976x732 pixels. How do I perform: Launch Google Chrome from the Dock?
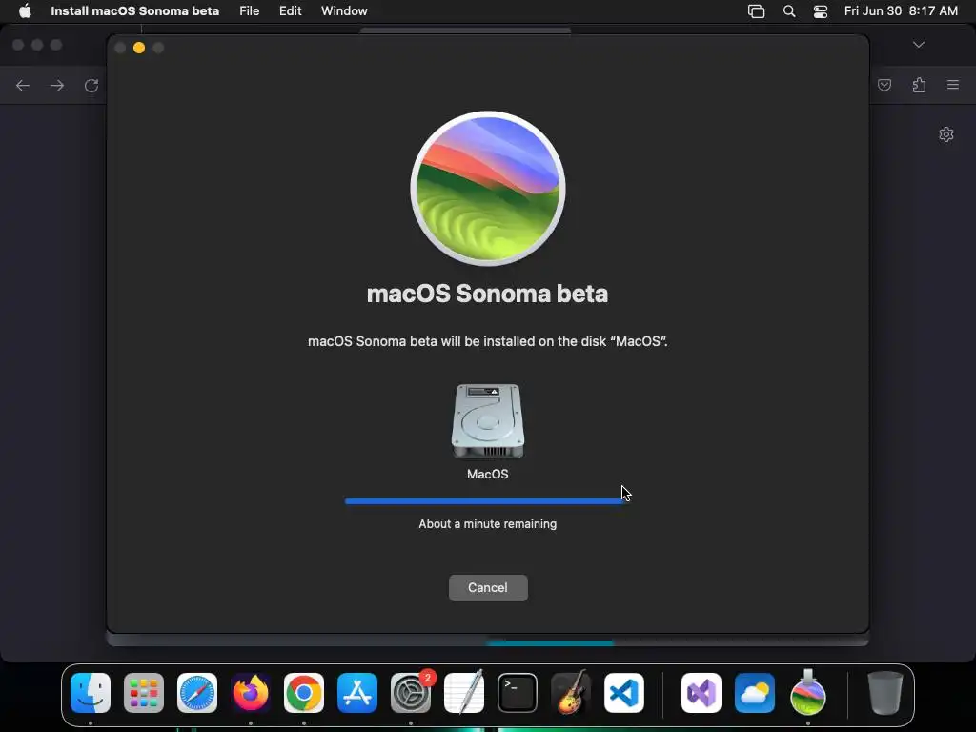coord(304,693)
